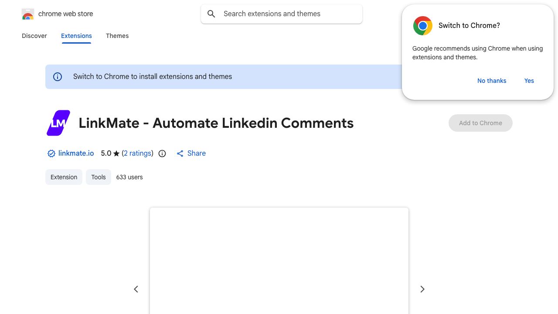Show the previous screenshot with the left arrow
This screenshot has height=314, width=558.
click(136, 289)
